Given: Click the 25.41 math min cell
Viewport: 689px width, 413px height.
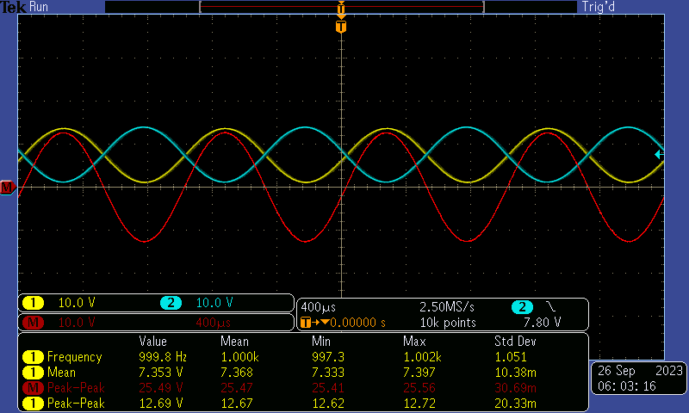Looking at the screenshot, I should pyautogui.click(x=328, y=388).
